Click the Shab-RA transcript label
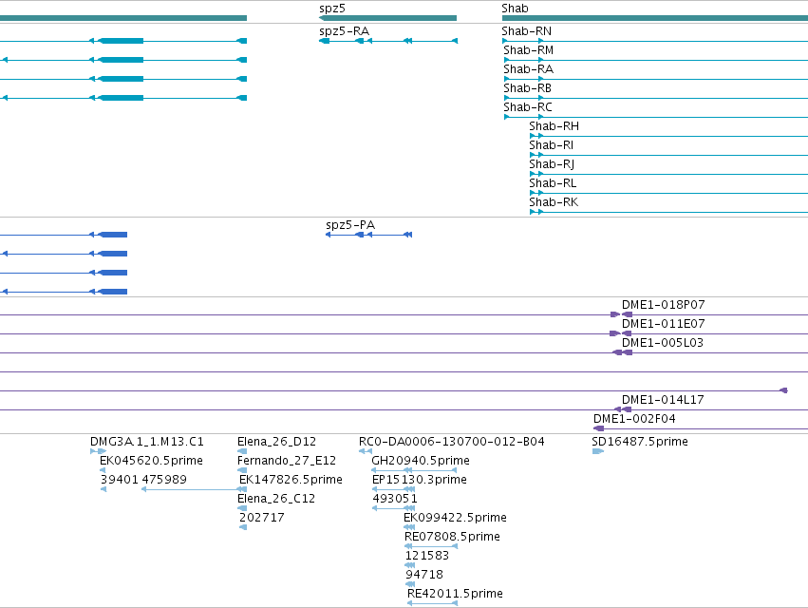Image resolution: width=808 pixels, height=608 pixels. (528, 69)
